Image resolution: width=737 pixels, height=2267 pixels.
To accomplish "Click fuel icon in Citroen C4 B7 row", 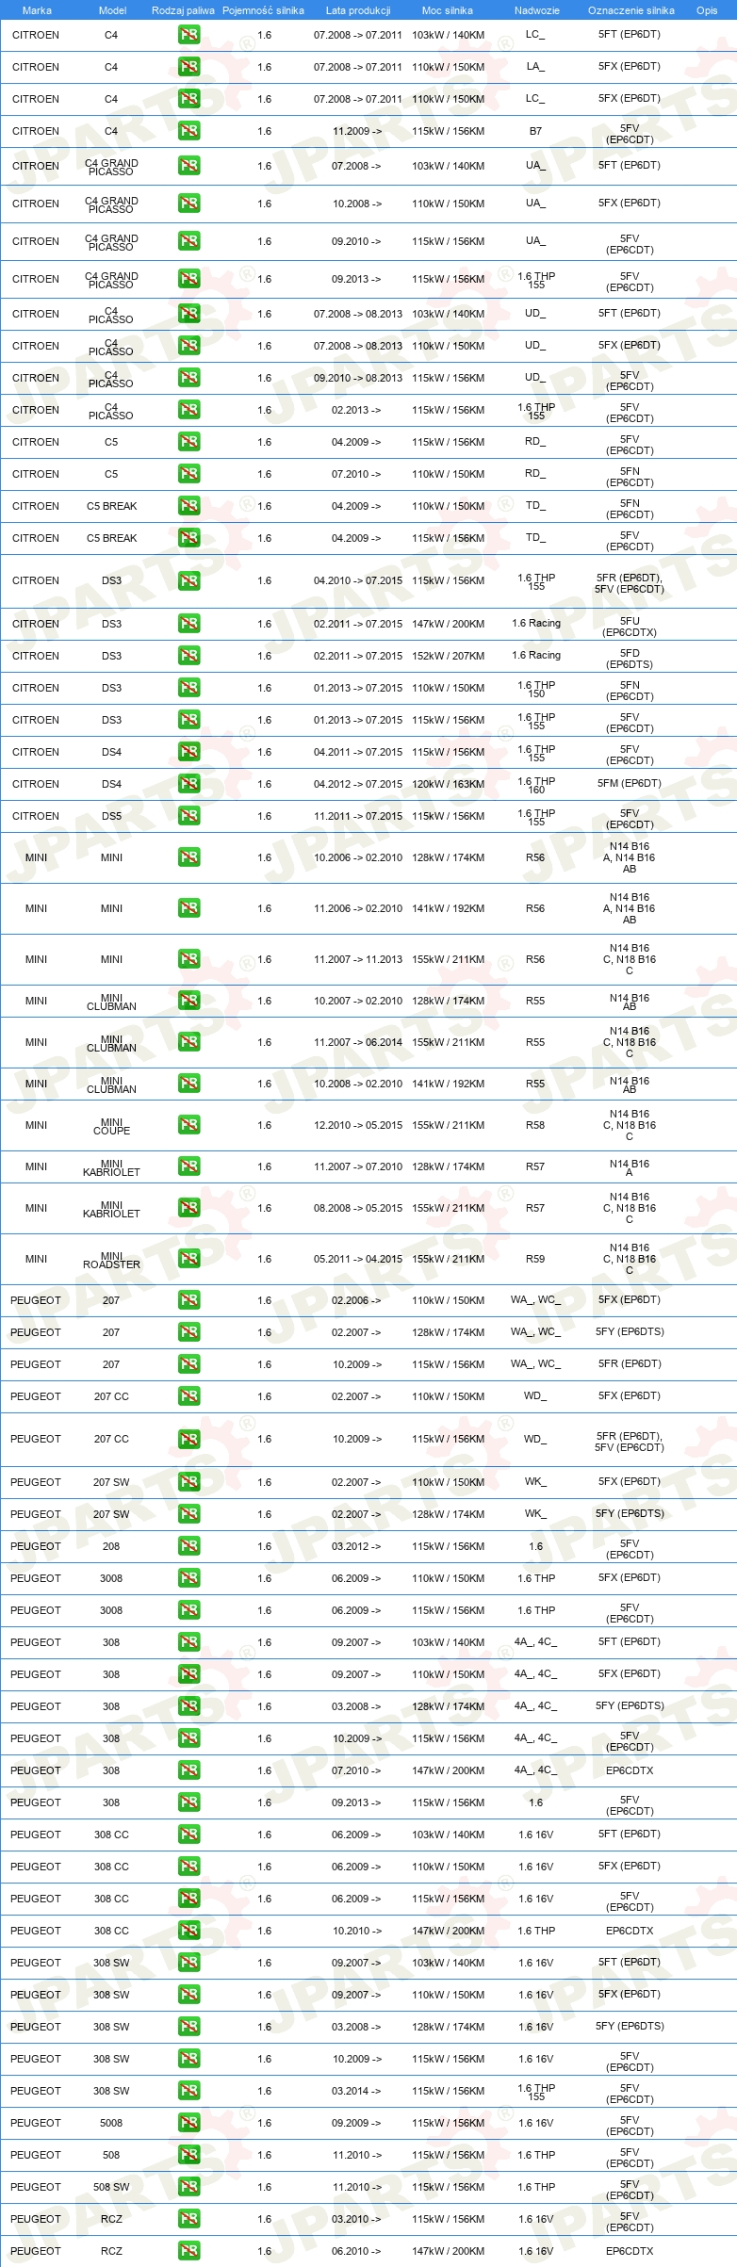I will coord(188,131).
